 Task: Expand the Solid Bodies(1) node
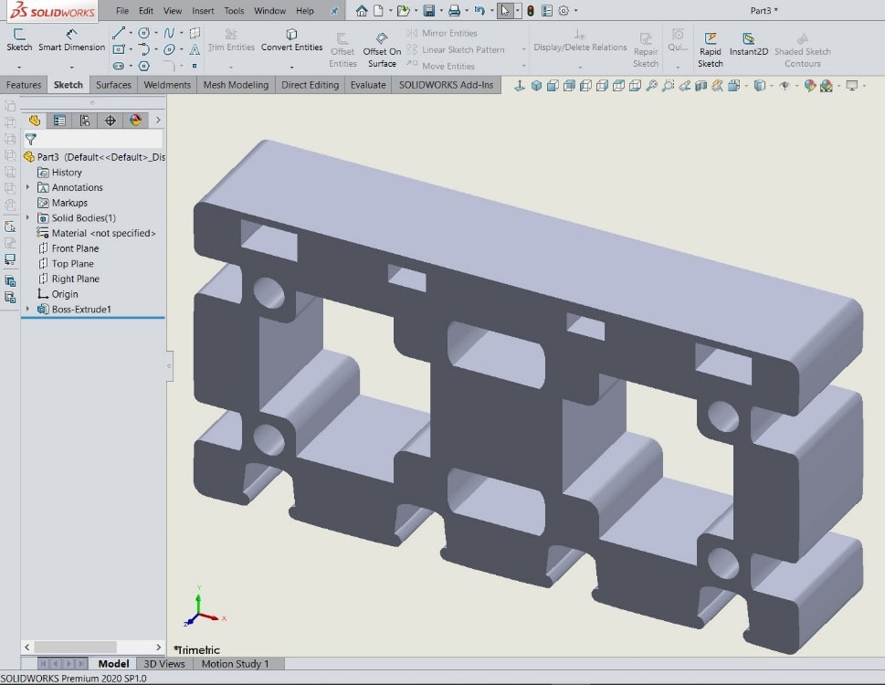click(27, 217)
